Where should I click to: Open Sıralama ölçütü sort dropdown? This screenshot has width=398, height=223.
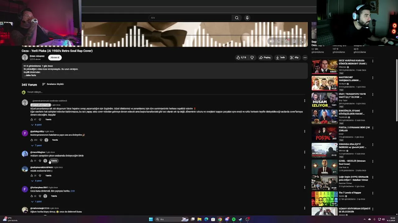click(53, 84)
